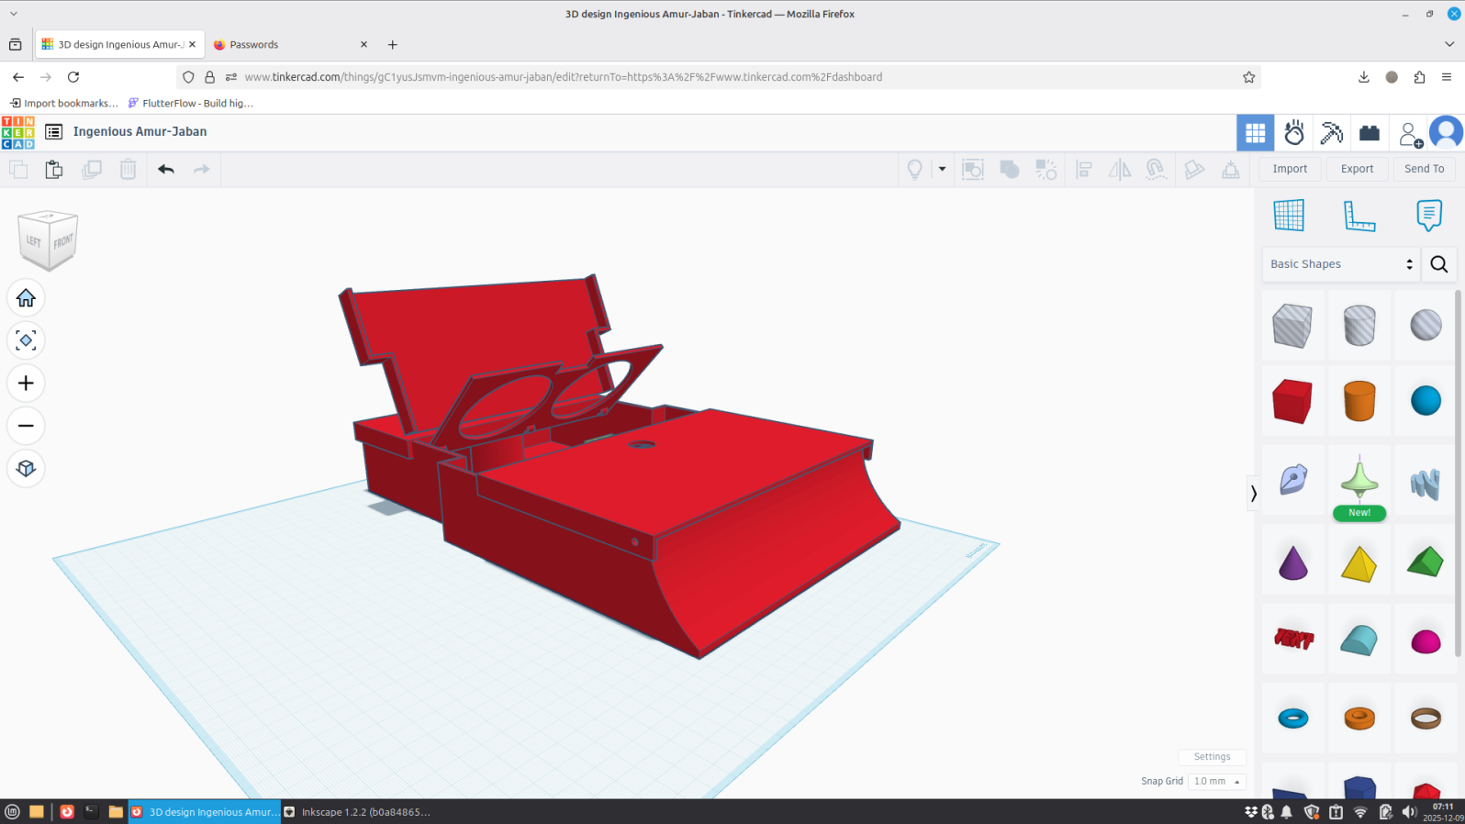Click the view cube FRONT face
Image resolution: width=1465 pixels, height=824 pixels.
click(62, 243)
